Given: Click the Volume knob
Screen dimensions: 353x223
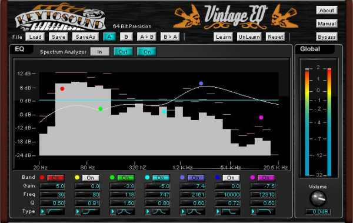Looking at the screenshot, I should 318,198.
